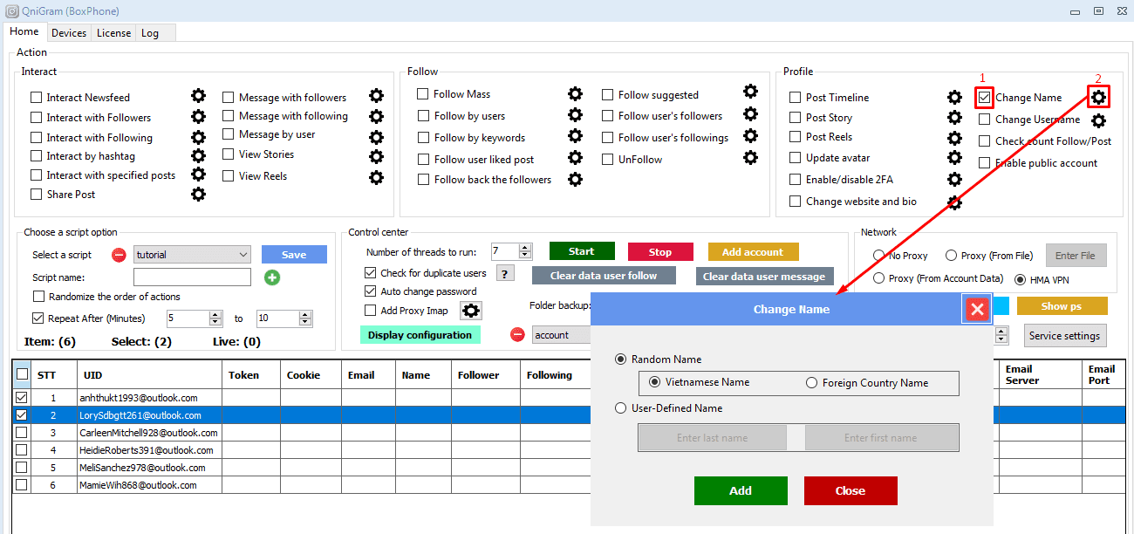
Task: Click the red remove script icon
Action: pos(119,255)
